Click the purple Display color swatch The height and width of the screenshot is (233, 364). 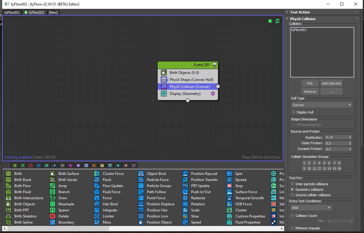click(x=213, y=94)
